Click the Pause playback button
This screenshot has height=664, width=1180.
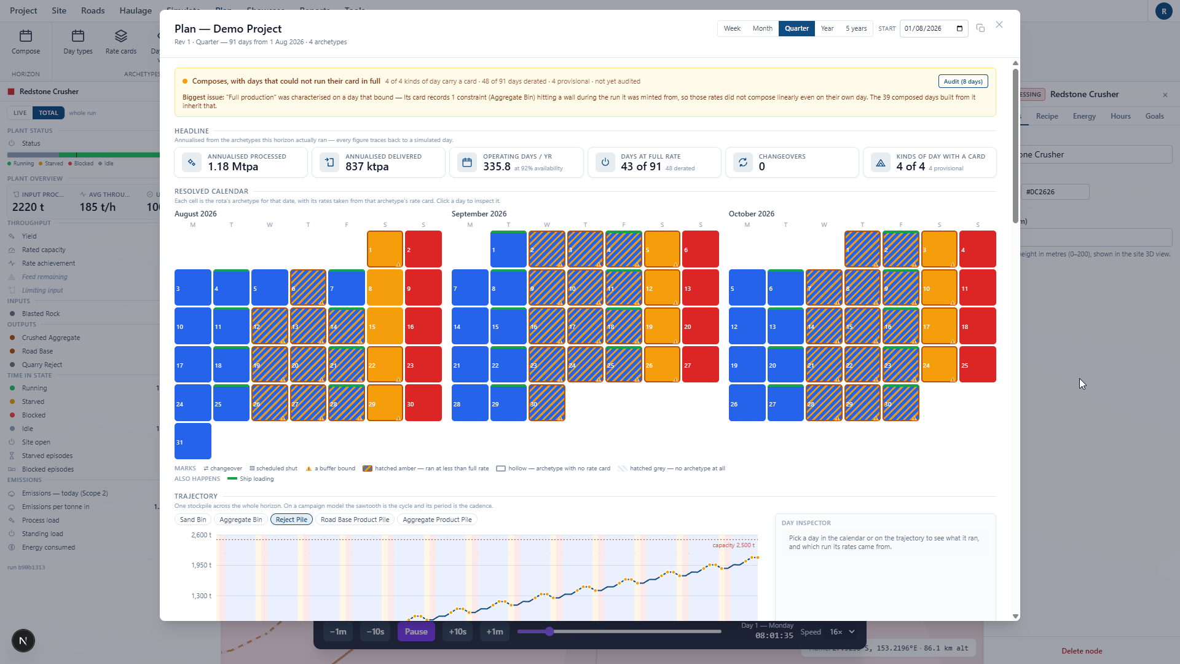click(416, 631)
